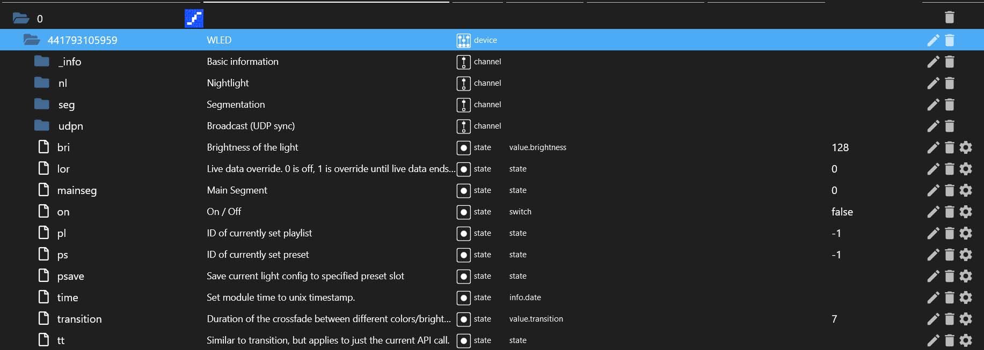Image resolution: width=984 pixels, height=350 pixels.
Task: Edit the udpn channel with pencil icon
Action: coord(933,126)
